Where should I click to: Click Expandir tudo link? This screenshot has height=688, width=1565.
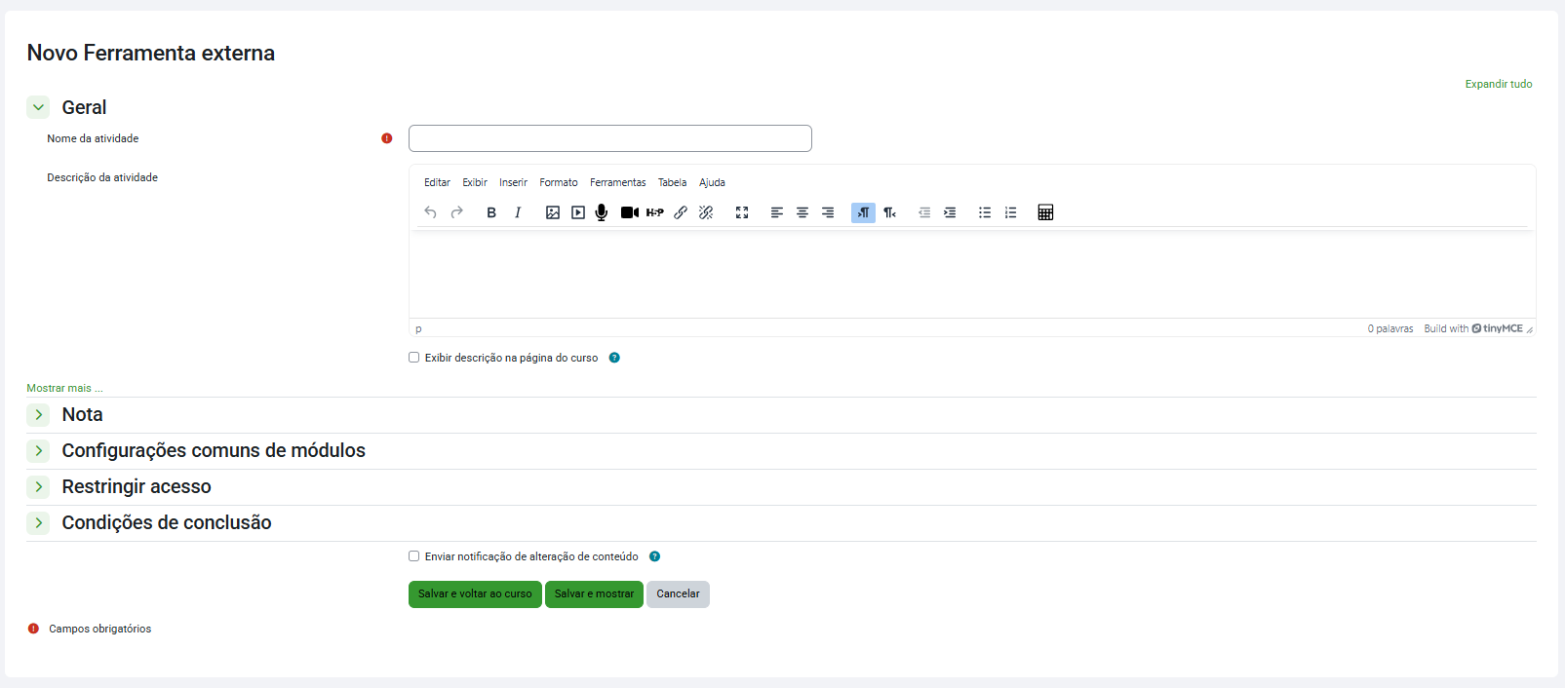click(1499, 84)
